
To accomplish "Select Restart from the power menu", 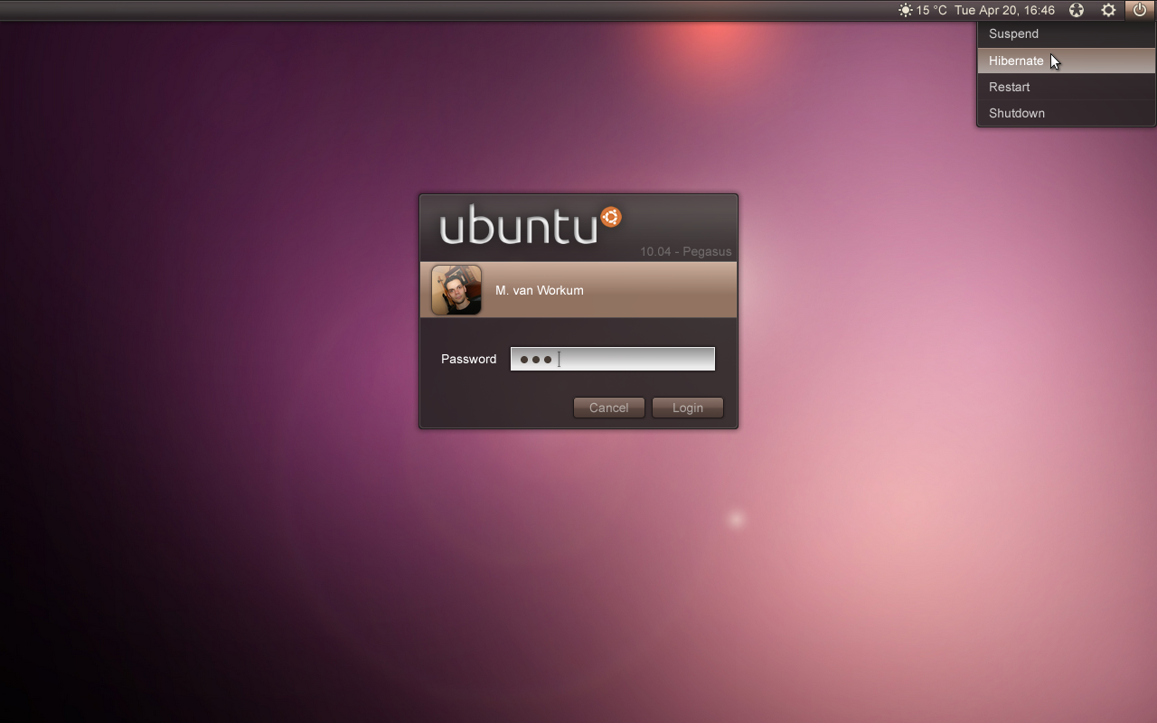I will coord(1008,87).
